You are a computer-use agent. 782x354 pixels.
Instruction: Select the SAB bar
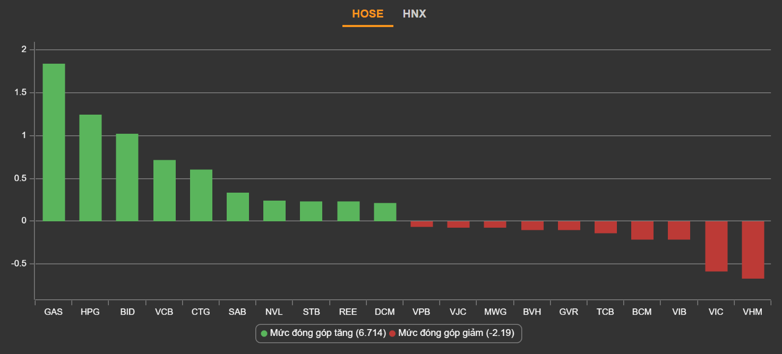coord(237,207)
